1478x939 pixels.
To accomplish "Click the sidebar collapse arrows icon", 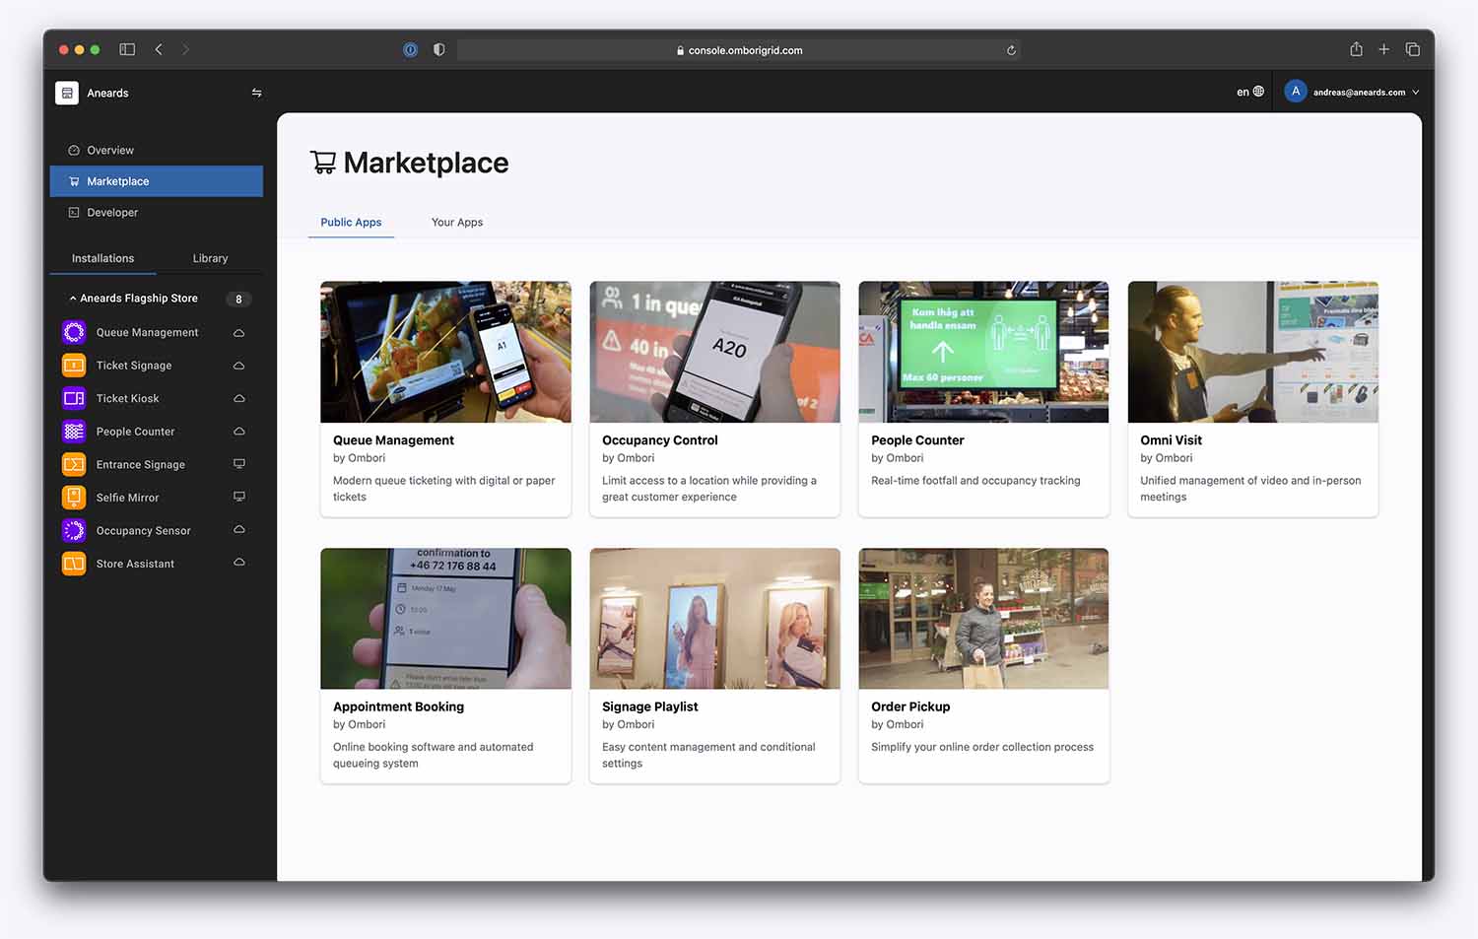I will (256, 93).
